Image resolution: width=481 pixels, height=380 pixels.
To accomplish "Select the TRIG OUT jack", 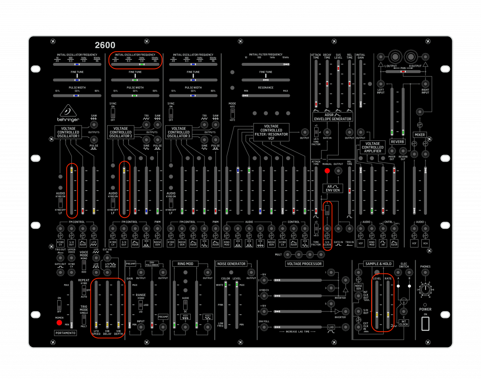I will pyautogui.click(x=60, y=258).
